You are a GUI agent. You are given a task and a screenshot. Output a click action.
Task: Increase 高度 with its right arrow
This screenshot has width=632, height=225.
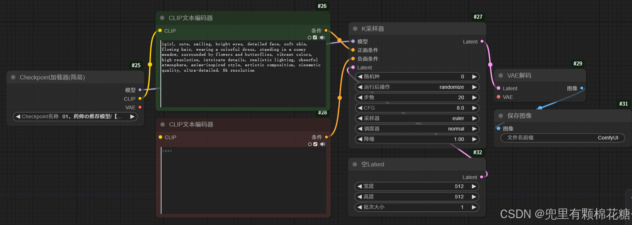click(x=474, y=197)
